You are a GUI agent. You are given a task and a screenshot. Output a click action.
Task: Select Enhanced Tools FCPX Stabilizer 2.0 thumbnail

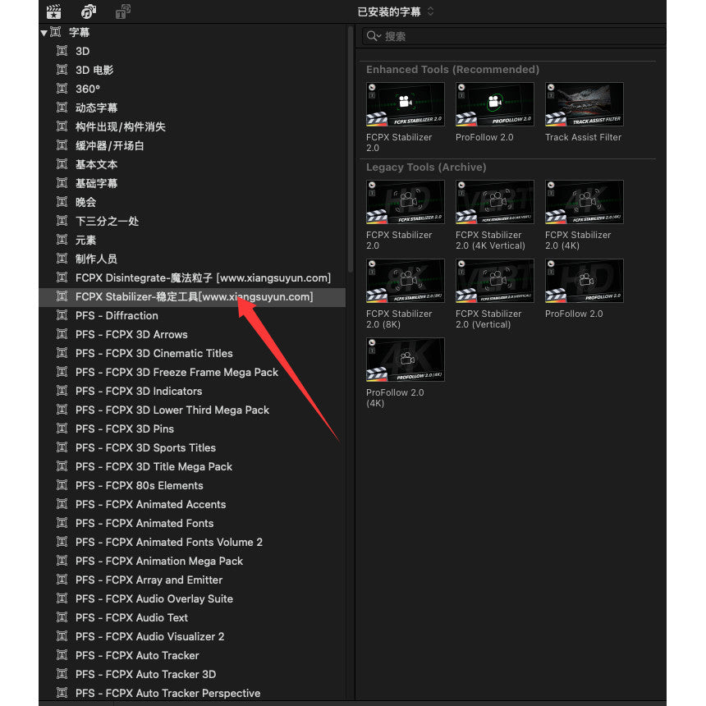406,104
